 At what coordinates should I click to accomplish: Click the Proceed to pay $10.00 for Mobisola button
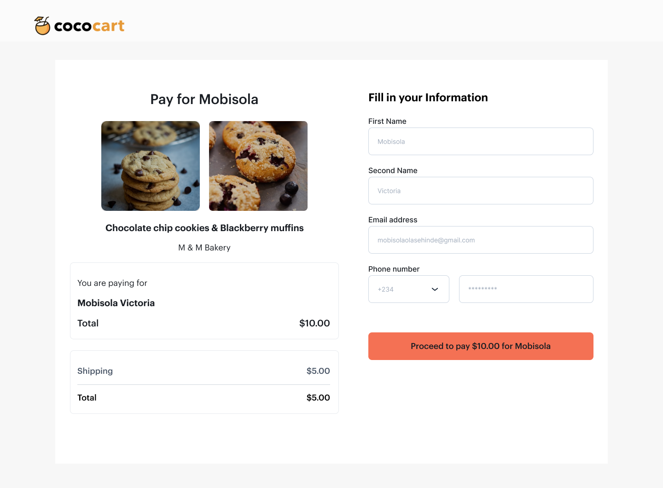point(481,346)
